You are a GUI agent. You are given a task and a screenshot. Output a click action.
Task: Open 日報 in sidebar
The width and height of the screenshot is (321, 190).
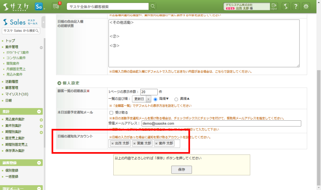click(x=9, y=100)
